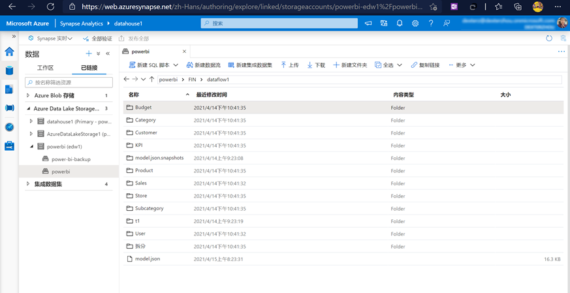Click FIN in breadcrumb path
This screenshot has height=293, width=570.
(192, 79)
